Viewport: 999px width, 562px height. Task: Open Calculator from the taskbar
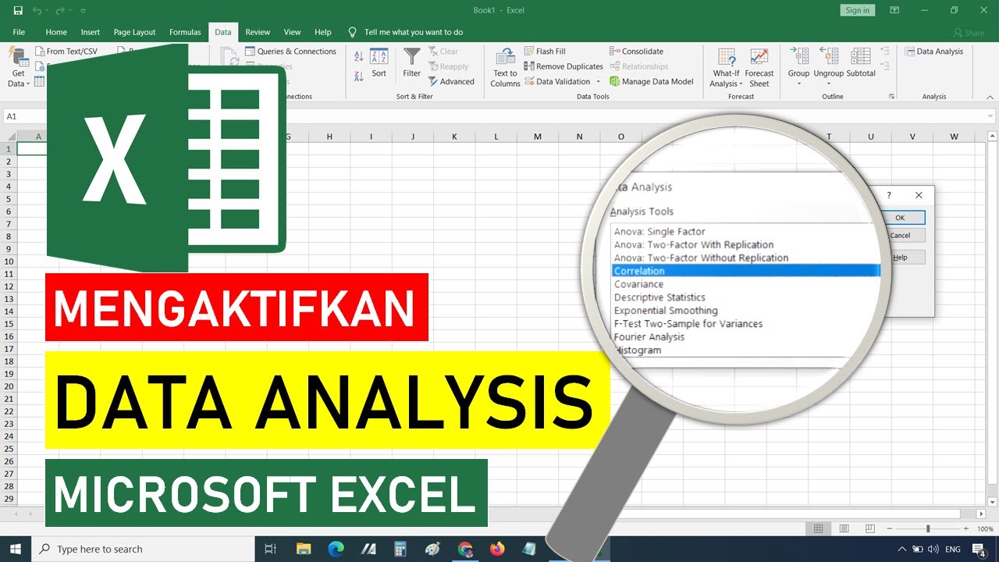(400, 549)
